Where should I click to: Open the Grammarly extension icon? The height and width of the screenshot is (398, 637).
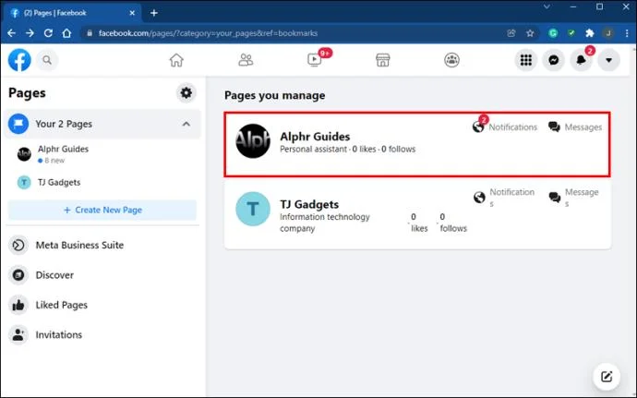[x=553, y=33]
